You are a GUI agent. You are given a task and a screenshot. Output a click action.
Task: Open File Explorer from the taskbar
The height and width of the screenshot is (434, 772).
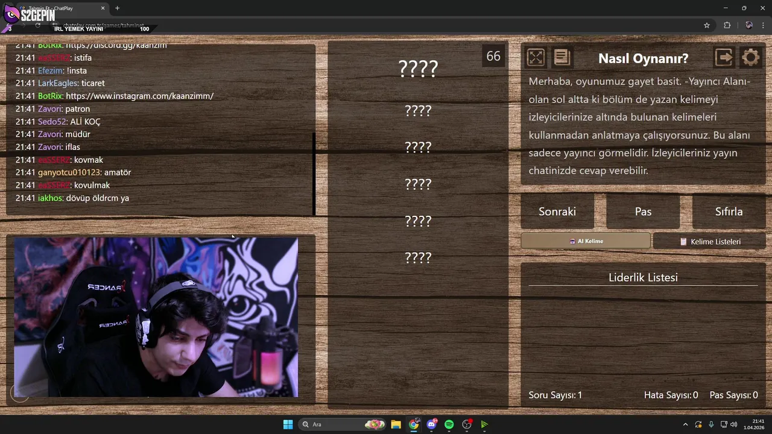(x=396, y=424)
